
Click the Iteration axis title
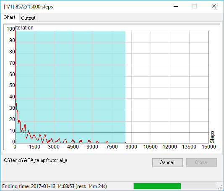[24, 28]
